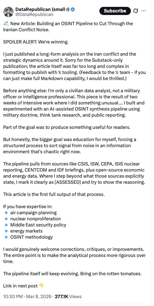
Task: Click the diamond bullet beside "Middle East security policy"
Action: click(6, 225)
